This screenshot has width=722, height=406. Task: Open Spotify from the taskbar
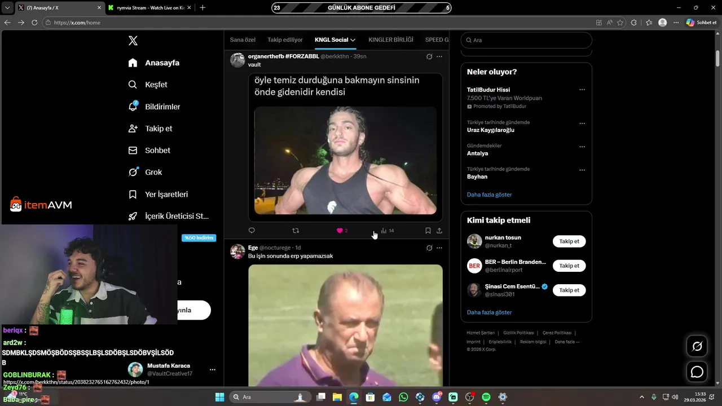tap(486, 397)
